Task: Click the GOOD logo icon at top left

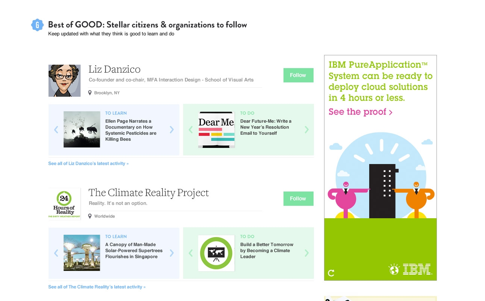Action: [x=37, y=25]
